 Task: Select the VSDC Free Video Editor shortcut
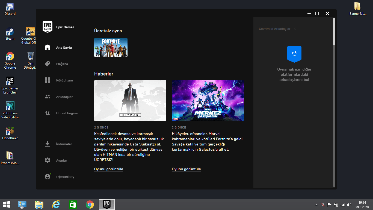10,110
